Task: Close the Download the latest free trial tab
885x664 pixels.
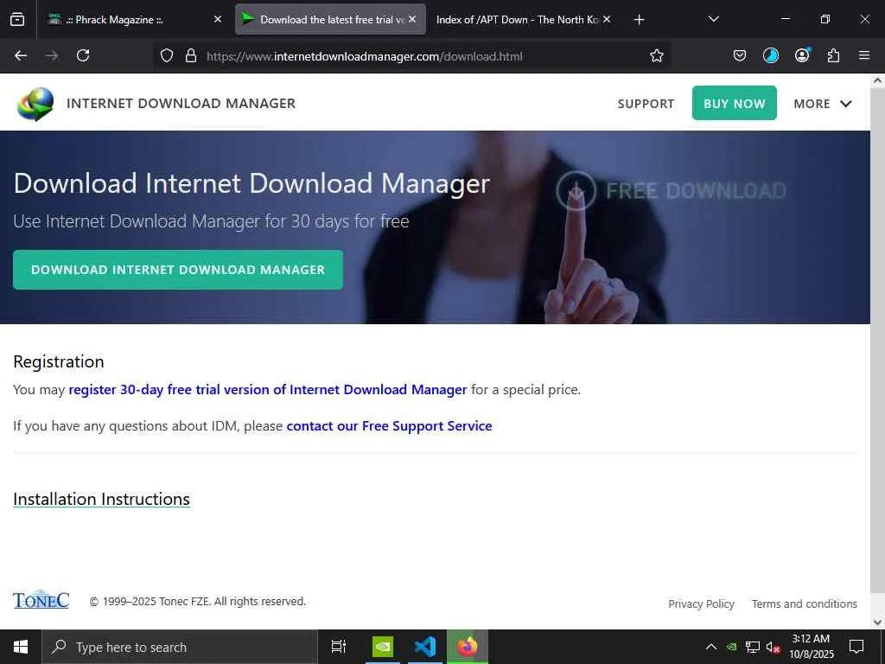Action: click(x=412, y=19)
